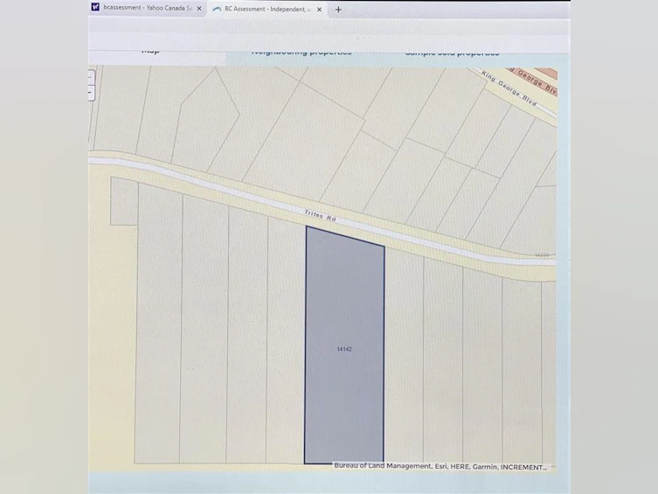Image resolution: width=658 pixels, height=494 pixels.
Task: Click the King George Blvd road label
Action: click(509, 88)
